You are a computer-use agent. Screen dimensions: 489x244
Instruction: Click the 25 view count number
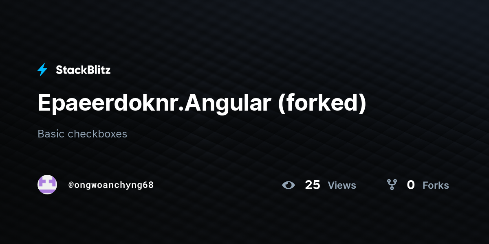[x=313, y=185]
